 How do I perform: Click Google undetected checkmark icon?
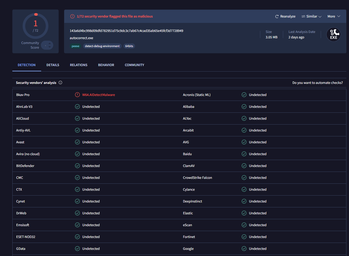click(x=244, y=249)
